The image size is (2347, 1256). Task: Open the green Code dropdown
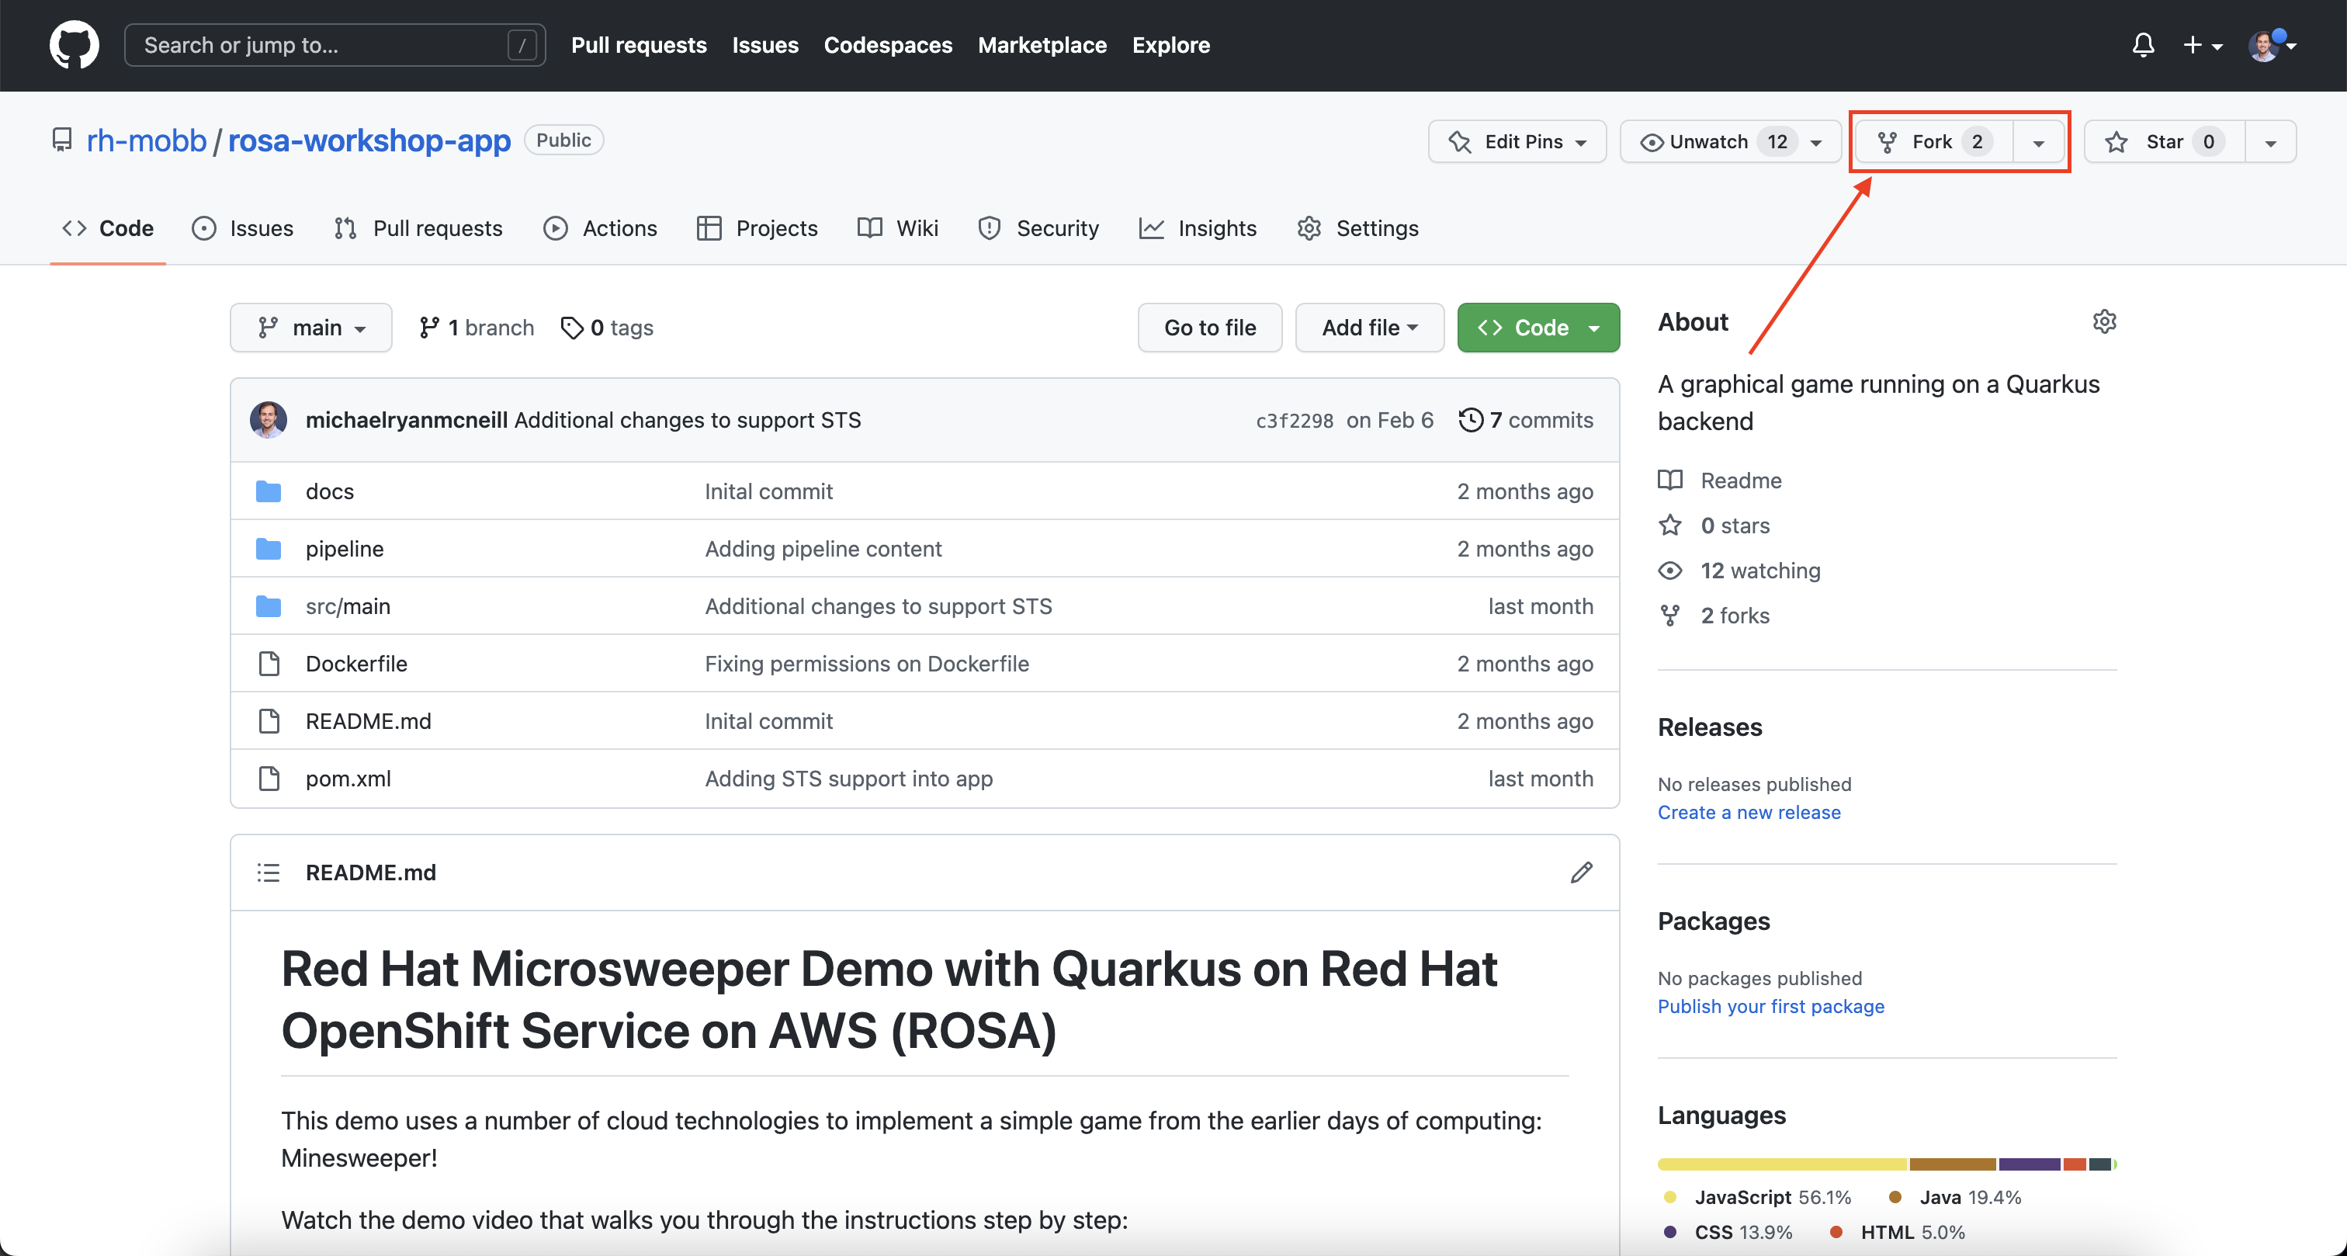click(1538, 328)
